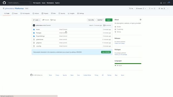Image resolution: width=173 pixels, height=97 pixels.
Task: Open the green Code dropdown
Action: click(x=109, y=20)
